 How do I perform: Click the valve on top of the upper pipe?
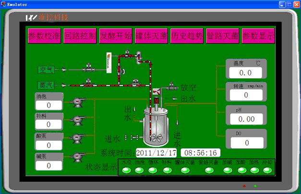127,54
